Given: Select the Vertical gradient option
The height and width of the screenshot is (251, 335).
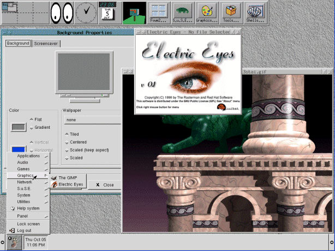Looking at the screenshot, I should (x=39, y=142).
